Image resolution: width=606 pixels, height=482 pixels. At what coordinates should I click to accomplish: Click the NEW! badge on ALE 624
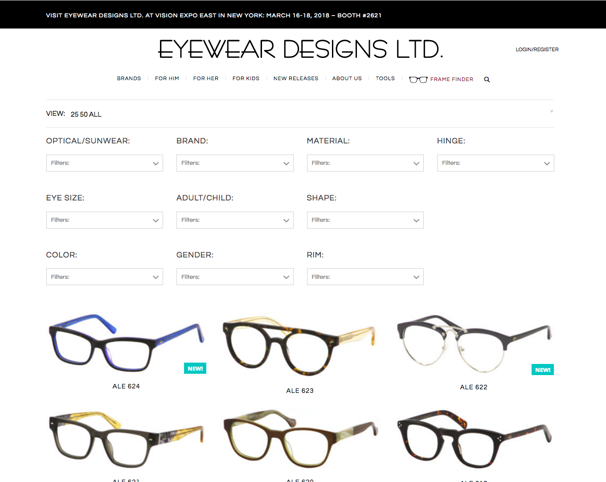195,368
